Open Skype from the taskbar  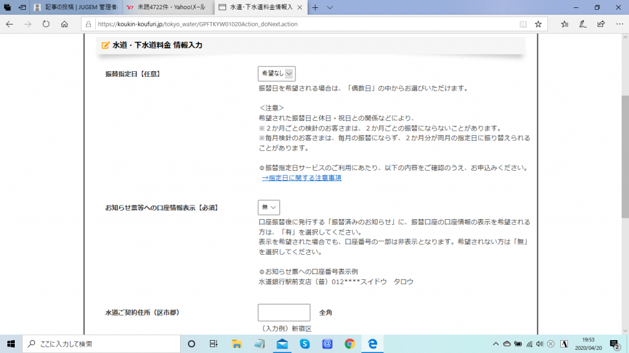coord(305,344)
